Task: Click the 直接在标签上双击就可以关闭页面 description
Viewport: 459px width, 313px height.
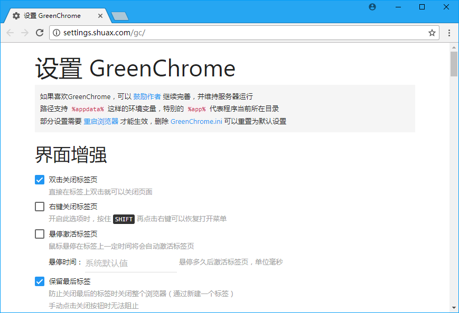Action: click(100, 192)
